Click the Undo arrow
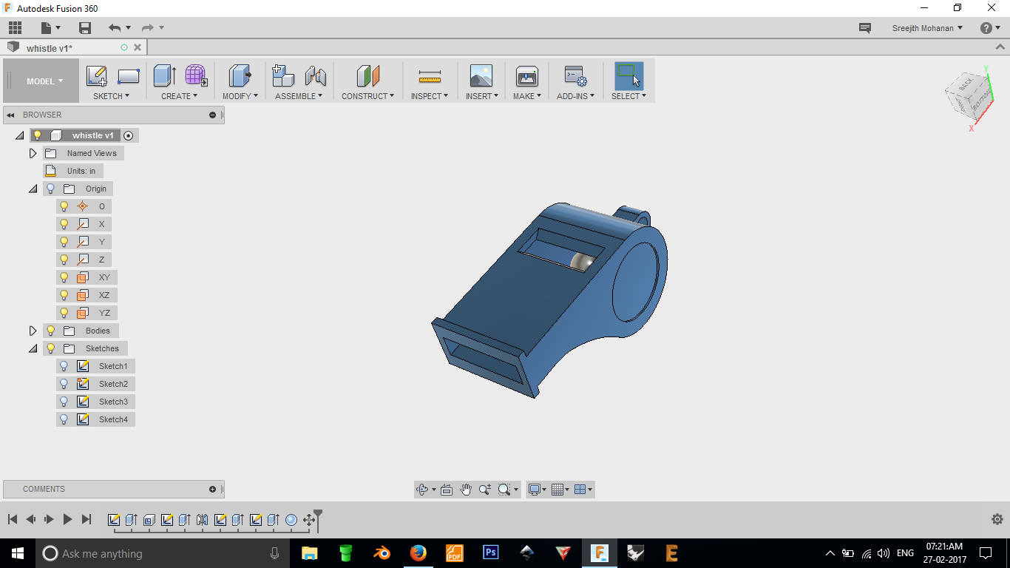The height and width of the screenshot is (568, 1010). click(x=114, y=28)
